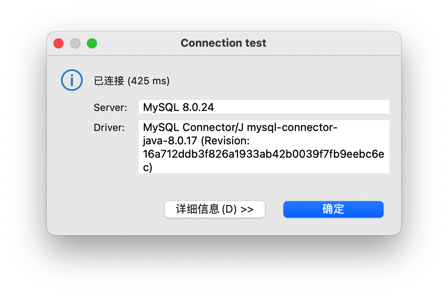Click the blue information icon
The image size is (448, 297).
pos(71,80)
